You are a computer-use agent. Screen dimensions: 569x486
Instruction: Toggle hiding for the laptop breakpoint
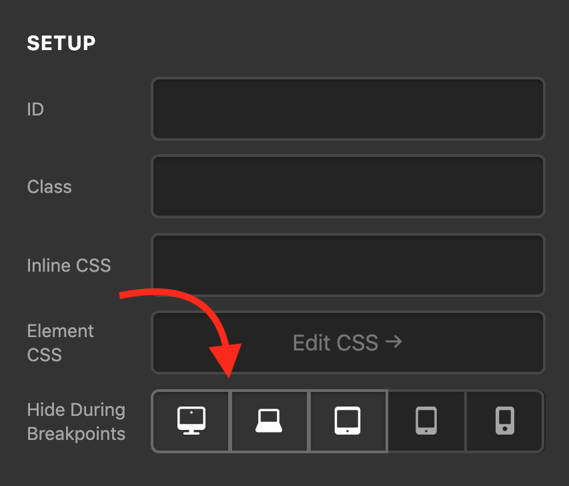(269, 421)
